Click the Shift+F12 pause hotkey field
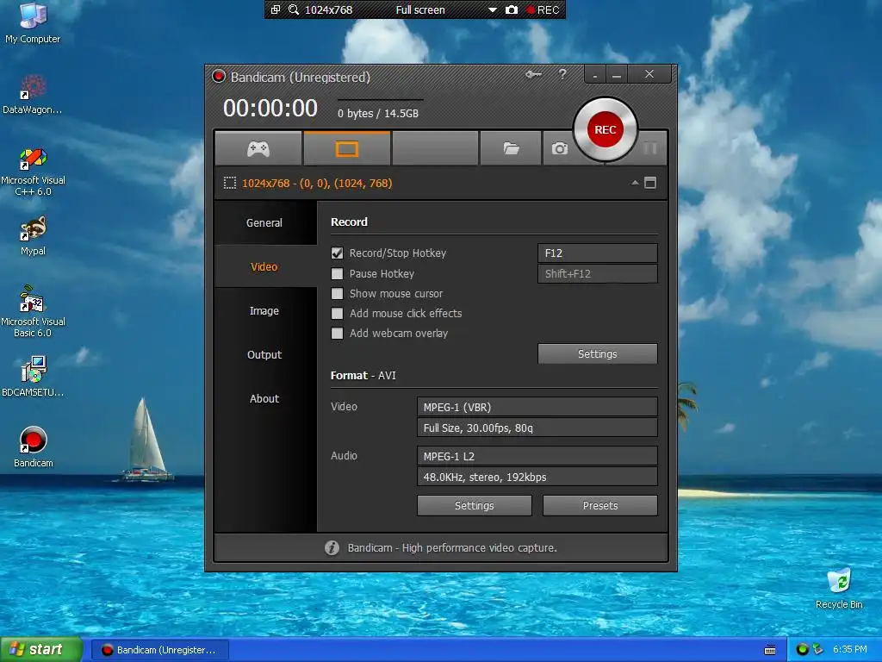The width and height of the screenshot is (882, 662). pos(598,273)
